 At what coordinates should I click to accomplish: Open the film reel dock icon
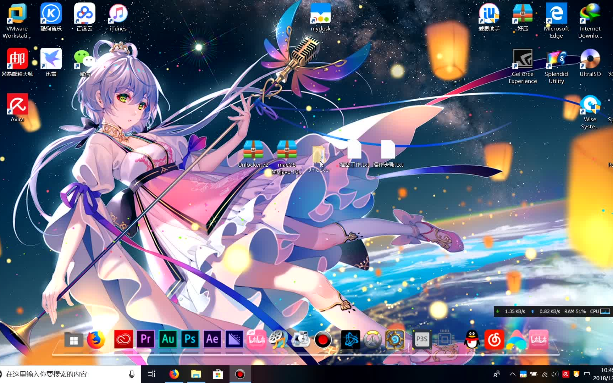(278, 340)
